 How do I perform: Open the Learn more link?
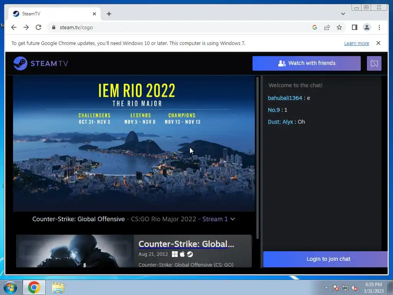[x=357, y=43]
